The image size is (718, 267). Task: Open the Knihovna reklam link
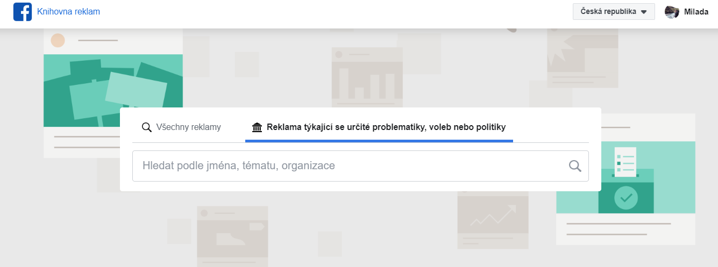click(68, 12)
